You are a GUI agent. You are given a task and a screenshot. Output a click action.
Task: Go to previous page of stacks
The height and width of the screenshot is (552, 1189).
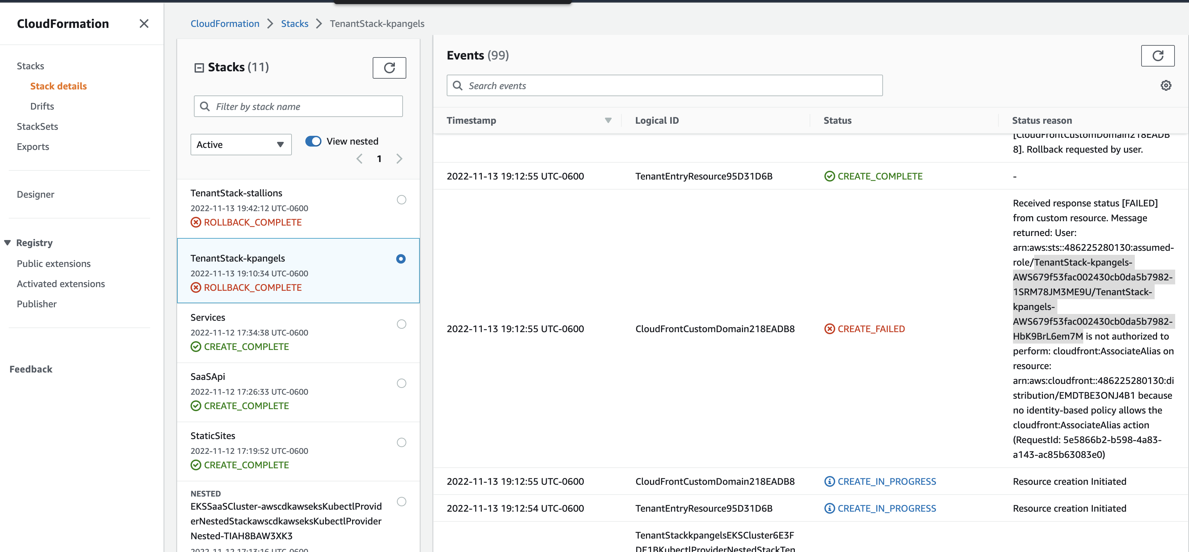359,158
